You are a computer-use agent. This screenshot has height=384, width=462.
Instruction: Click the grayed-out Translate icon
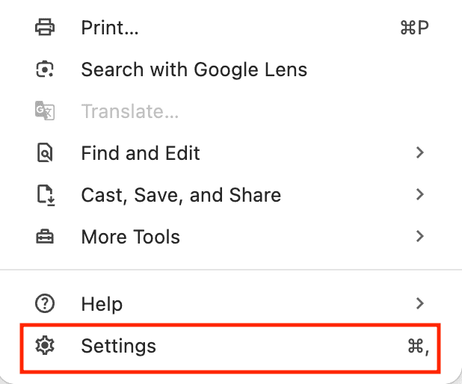pos(45,111)
